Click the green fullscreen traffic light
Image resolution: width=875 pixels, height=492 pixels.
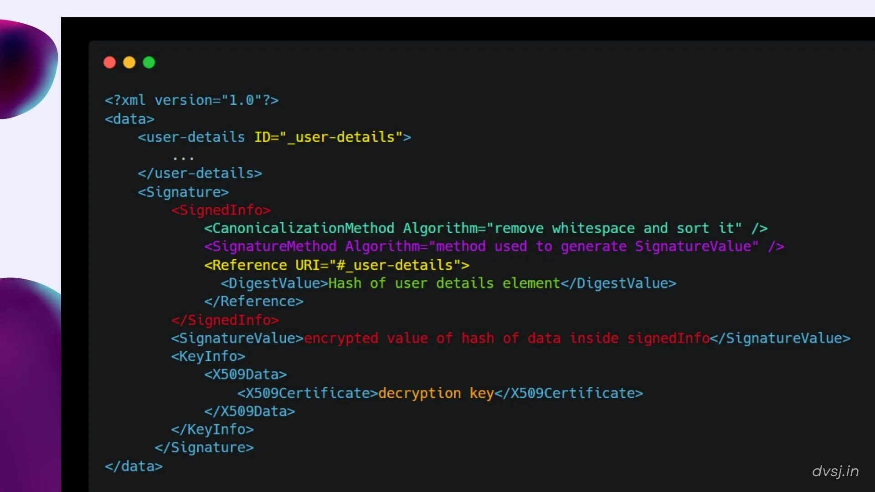149,62
